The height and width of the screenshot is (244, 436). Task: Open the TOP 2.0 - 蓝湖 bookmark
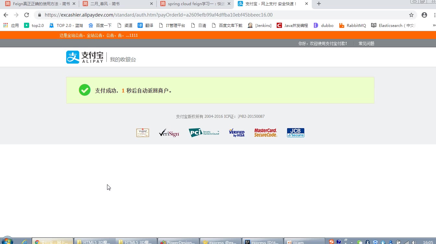click(66, 25)
